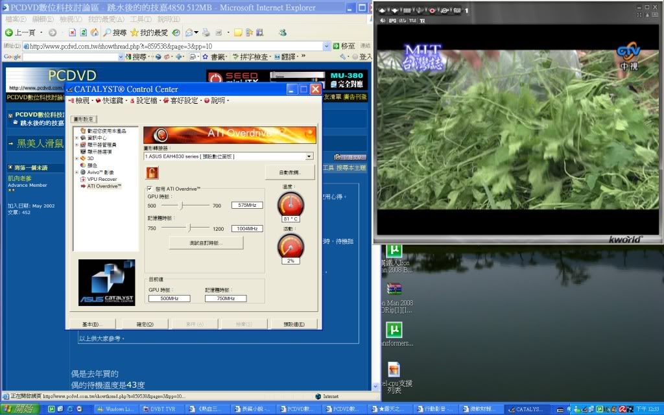Viewport: 664px width, 415px height.
Task: Click the Windows 開始 Start button
Action: pyautogui.click(x=19, y=409)
